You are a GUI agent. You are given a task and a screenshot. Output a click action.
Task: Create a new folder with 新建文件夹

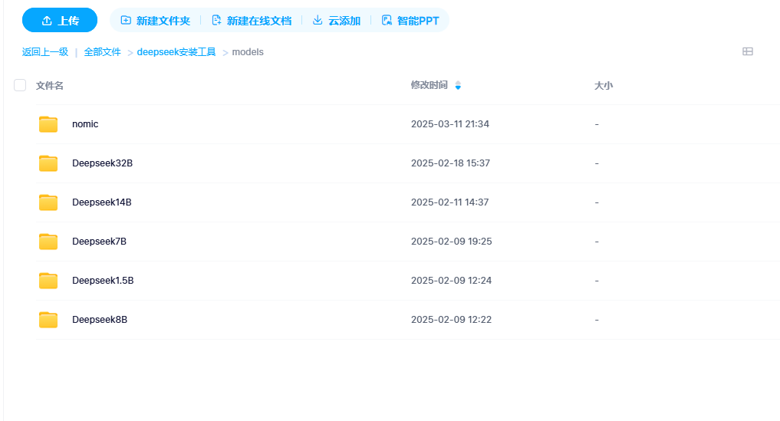tap(155, 21)
